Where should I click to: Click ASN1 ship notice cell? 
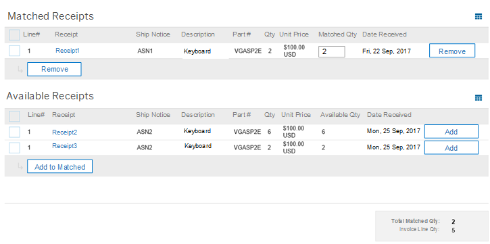pos(145,51)
